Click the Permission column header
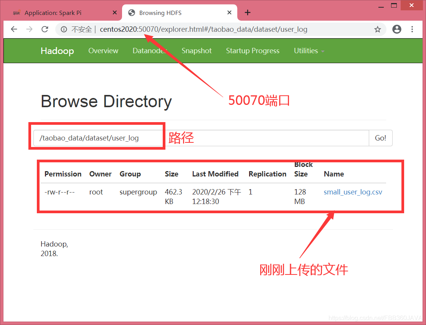Viewport: 426px width, 325px height. point(63,174)
